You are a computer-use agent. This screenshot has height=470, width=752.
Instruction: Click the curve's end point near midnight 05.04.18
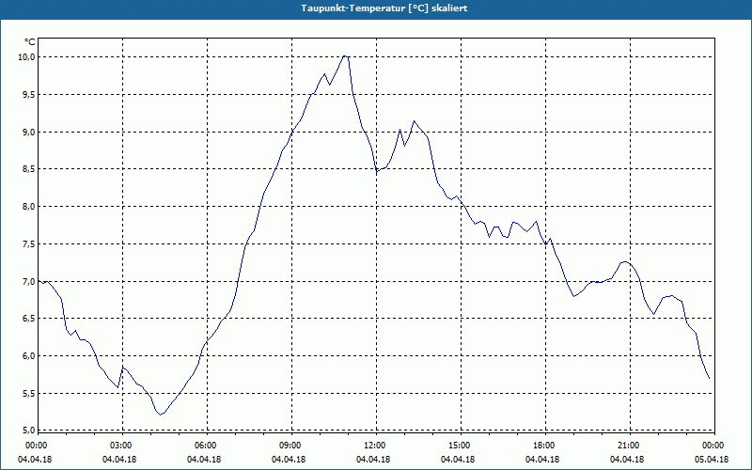[709, 379]
